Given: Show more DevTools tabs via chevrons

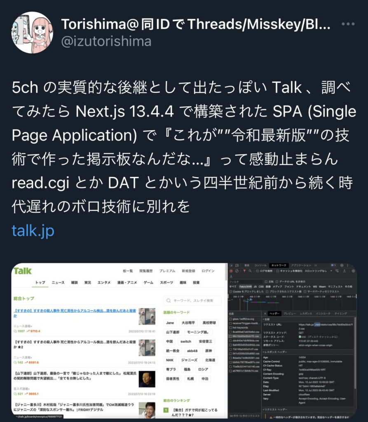Looking at the screenshot, I should click(316, 265).
